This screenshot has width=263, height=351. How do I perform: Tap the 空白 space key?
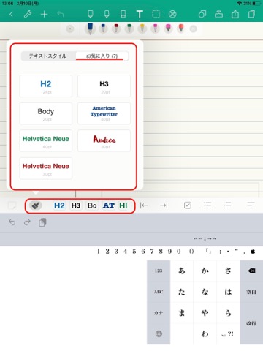[251, 292]
